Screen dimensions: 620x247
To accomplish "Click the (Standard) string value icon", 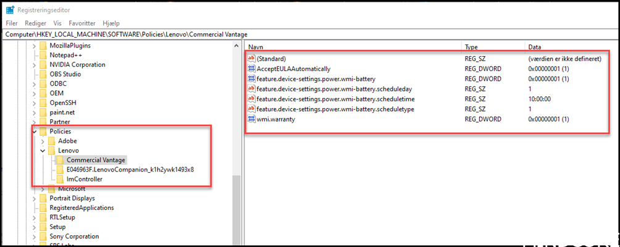I will (x=251, y=59).
